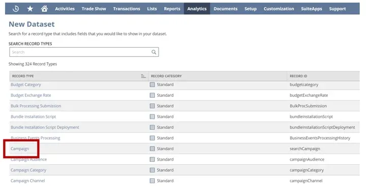Viewport: 366px width, 190px height.
Task: Click table icon in Budget Category row
Action: pyautogui.click(x=152, y=85)
